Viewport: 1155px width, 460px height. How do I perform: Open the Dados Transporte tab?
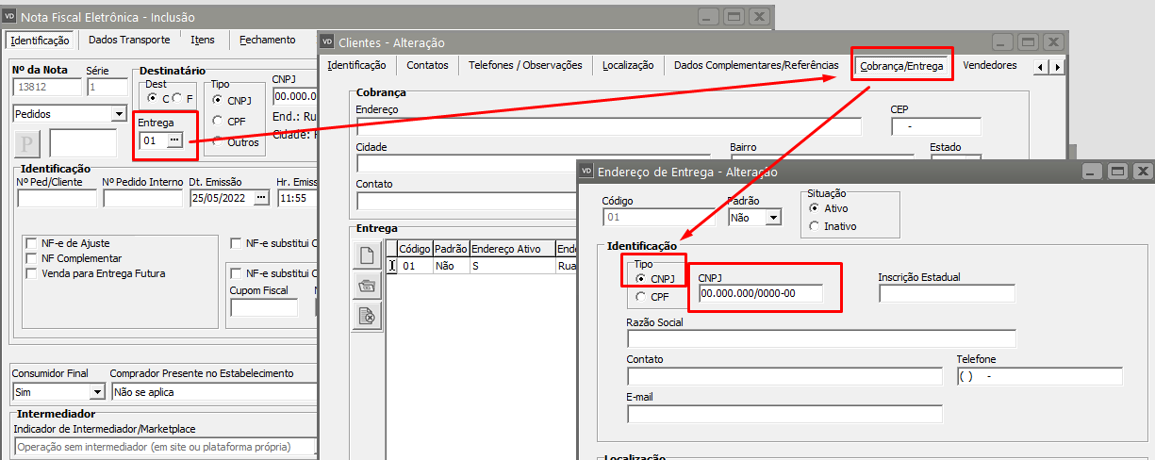pyautogui.click(x=129, y=40)
